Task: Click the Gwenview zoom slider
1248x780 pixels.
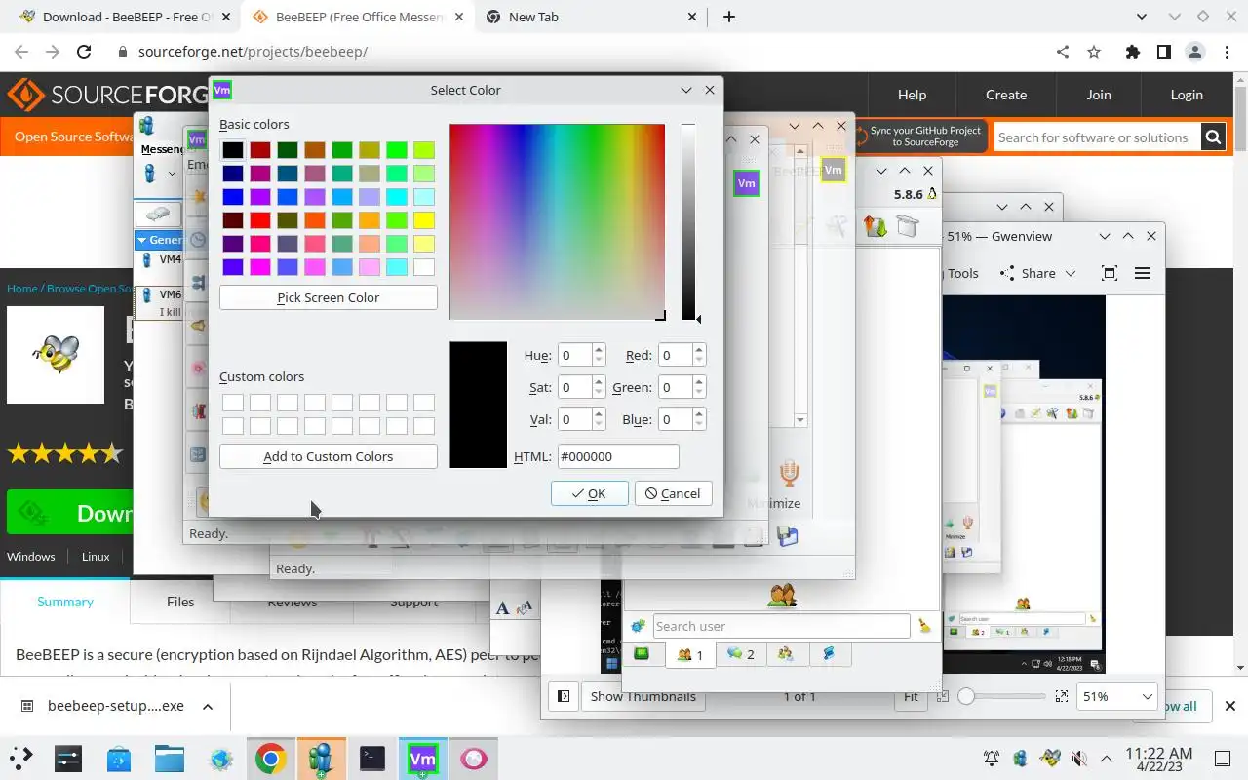Action: tap(1001, 696)
